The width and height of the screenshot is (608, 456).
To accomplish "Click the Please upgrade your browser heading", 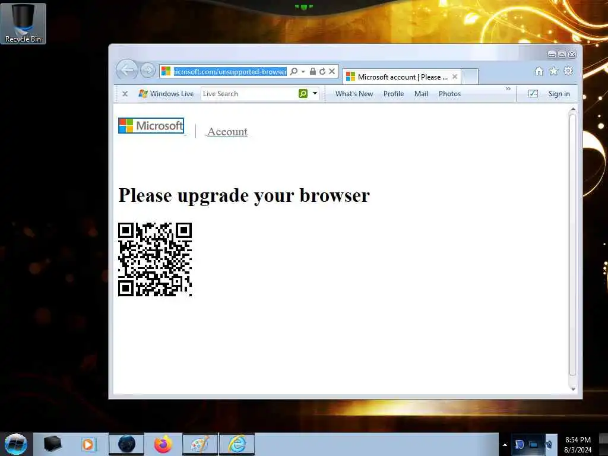I will (x=244, y=195).
